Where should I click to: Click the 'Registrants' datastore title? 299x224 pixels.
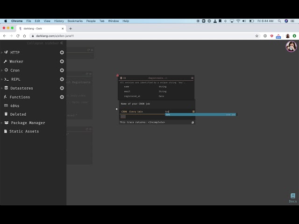point(156,78)
